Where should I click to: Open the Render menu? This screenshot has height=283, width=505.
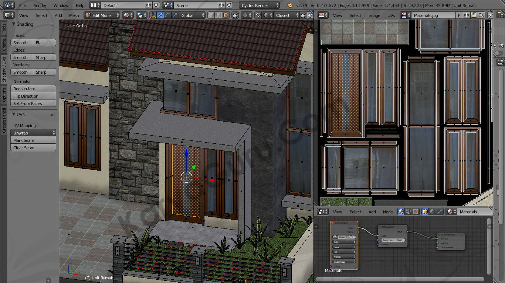(40, 6)
